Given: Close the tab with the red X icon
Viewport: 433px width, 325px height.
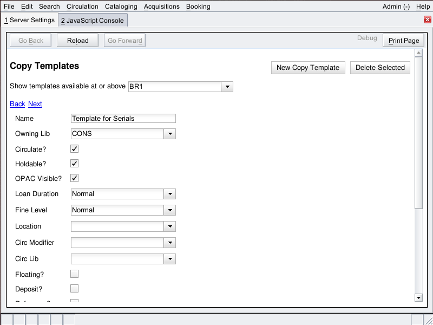Looking at the screenshot, I should tap(427, 20).
